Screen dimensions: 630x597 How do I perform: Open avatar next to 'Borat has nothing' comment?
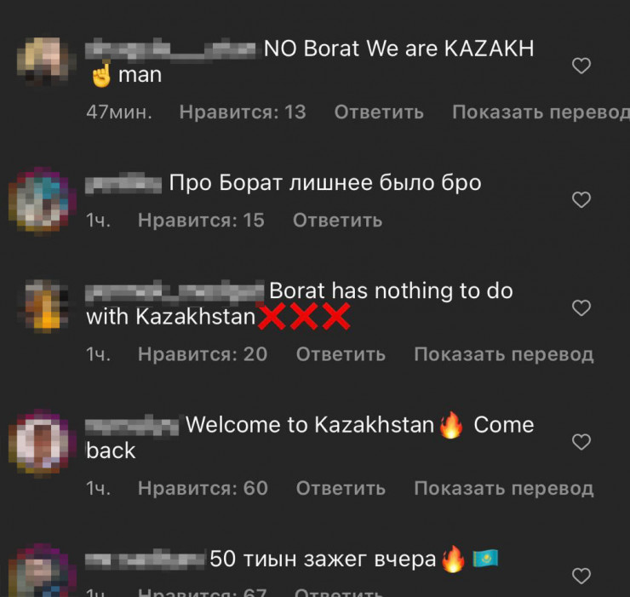click(43, 307)
